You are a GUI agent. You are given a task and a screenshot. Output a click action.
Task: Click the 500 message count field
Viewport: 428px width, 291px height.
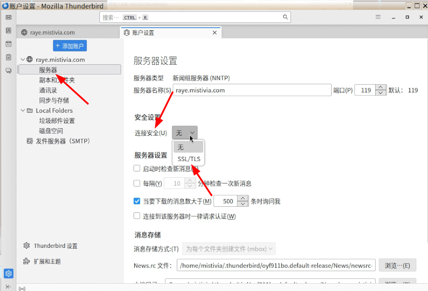226,201
